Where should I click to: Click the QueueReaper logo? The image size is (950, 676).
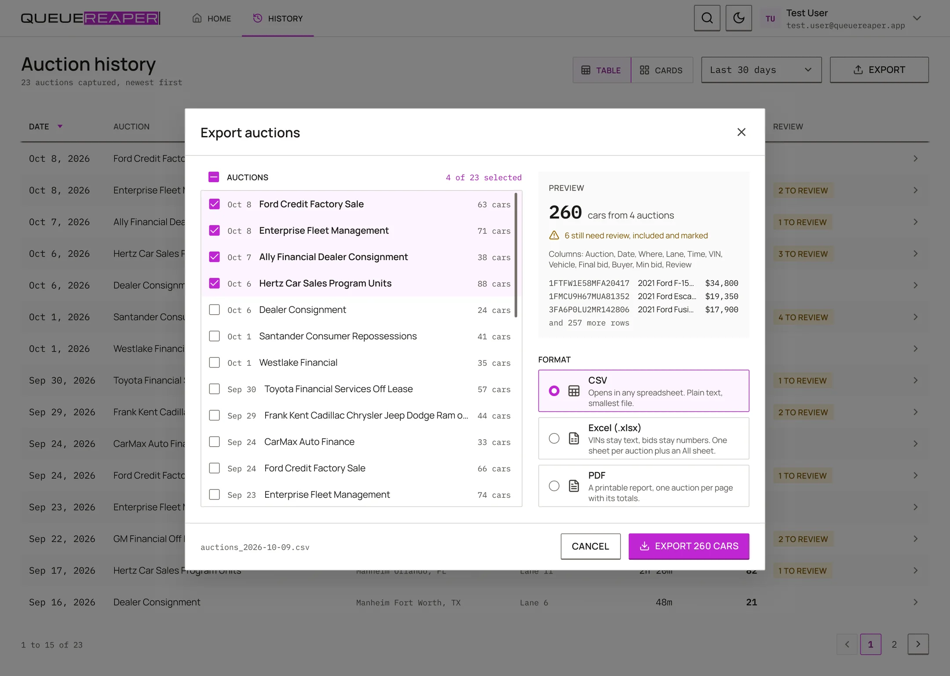(91, 18)
